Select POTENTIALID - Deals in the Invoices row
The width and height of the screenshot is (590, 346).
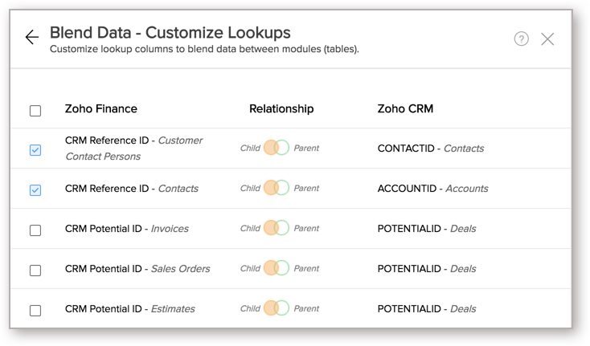[x=427, y=229]
